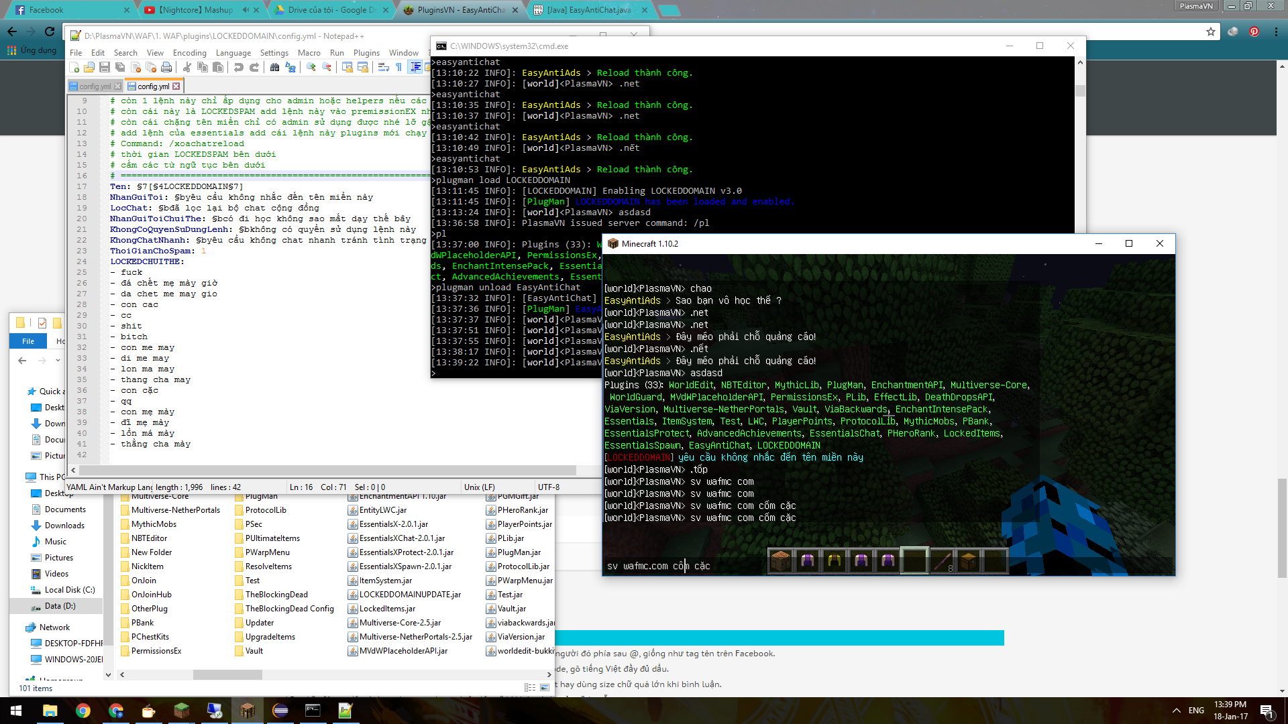The height and width of the screenshot is (724, 1288).
Task: Switch Explorer to large thumbnails view
Action: pos(545,687)
